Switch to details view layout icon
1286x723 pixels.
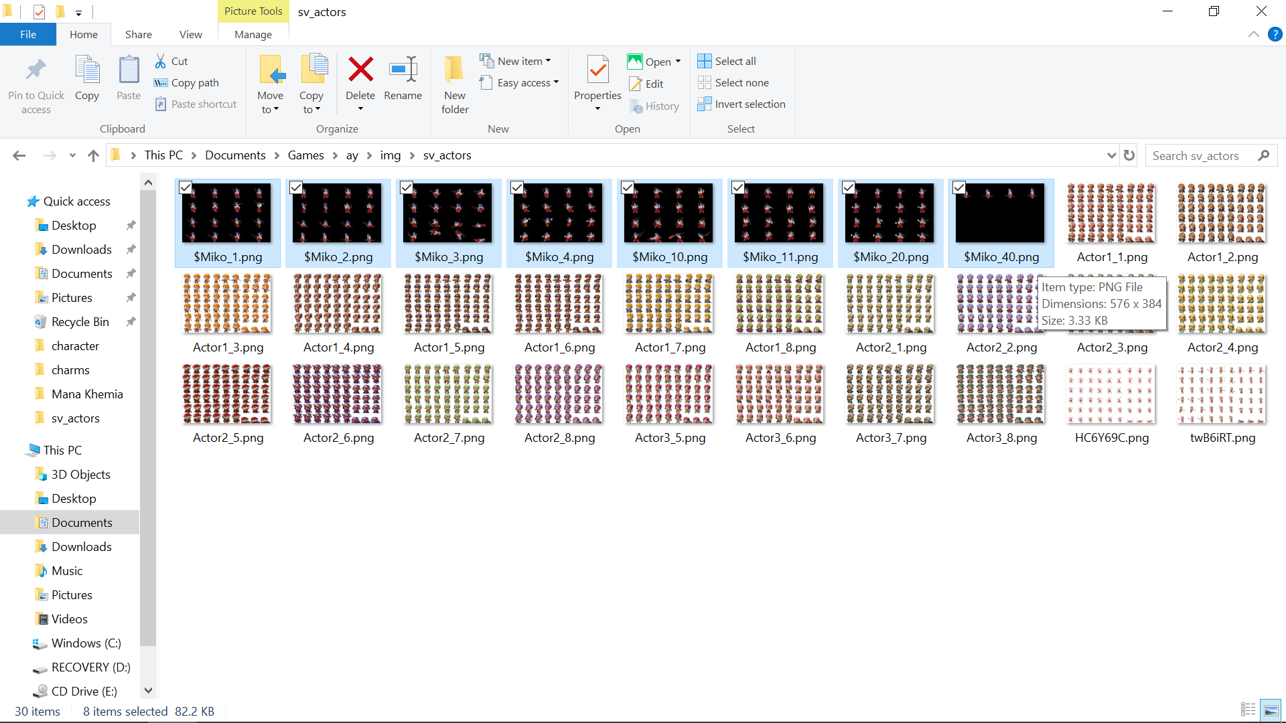pyautogui.click(x=1248, y=710)
